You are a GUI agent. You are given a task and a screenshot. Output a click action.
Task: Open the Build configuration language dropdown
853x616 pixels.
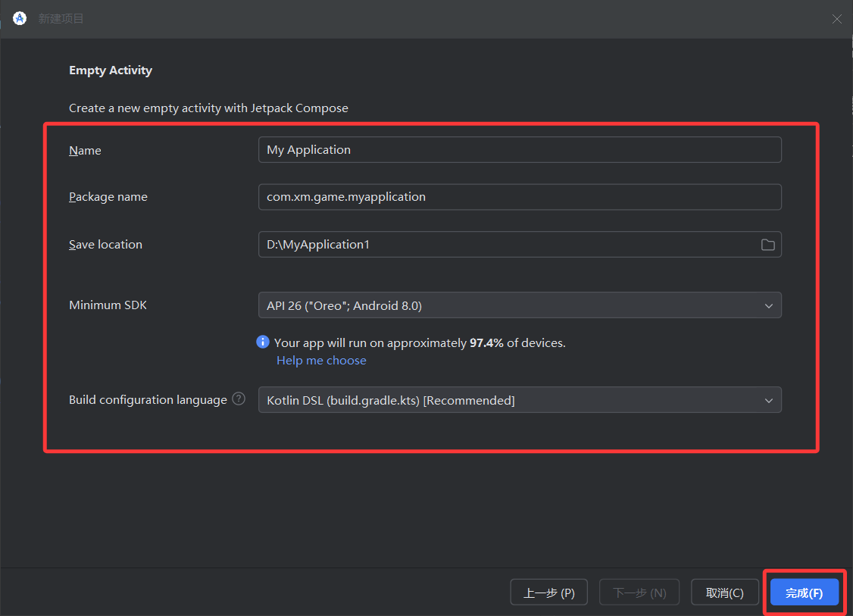tap(508, 400)
